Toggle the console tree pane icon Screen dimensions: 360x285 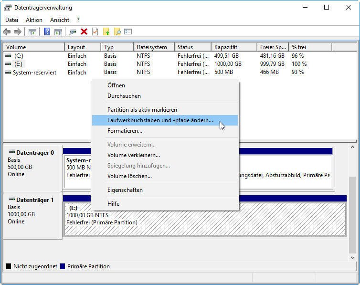[x=32, y=32]
